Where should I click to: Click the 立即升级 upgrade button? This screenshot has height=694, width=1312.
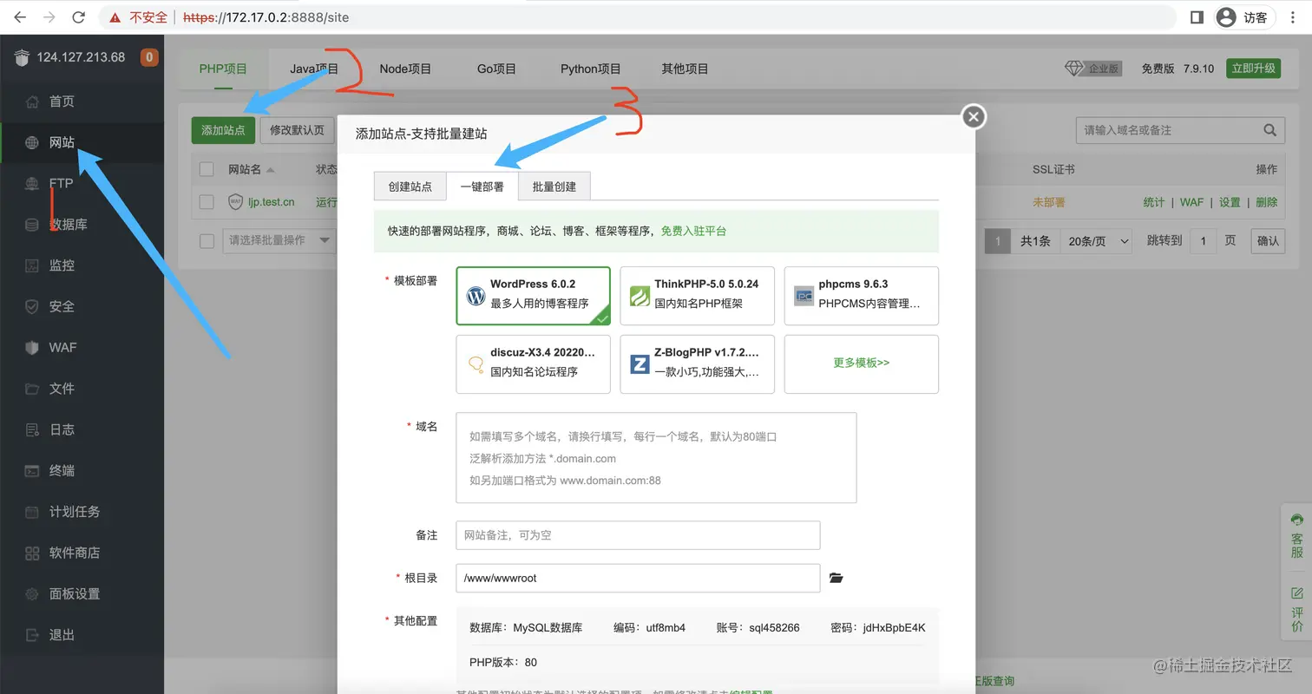click(x=1253, y=69)
